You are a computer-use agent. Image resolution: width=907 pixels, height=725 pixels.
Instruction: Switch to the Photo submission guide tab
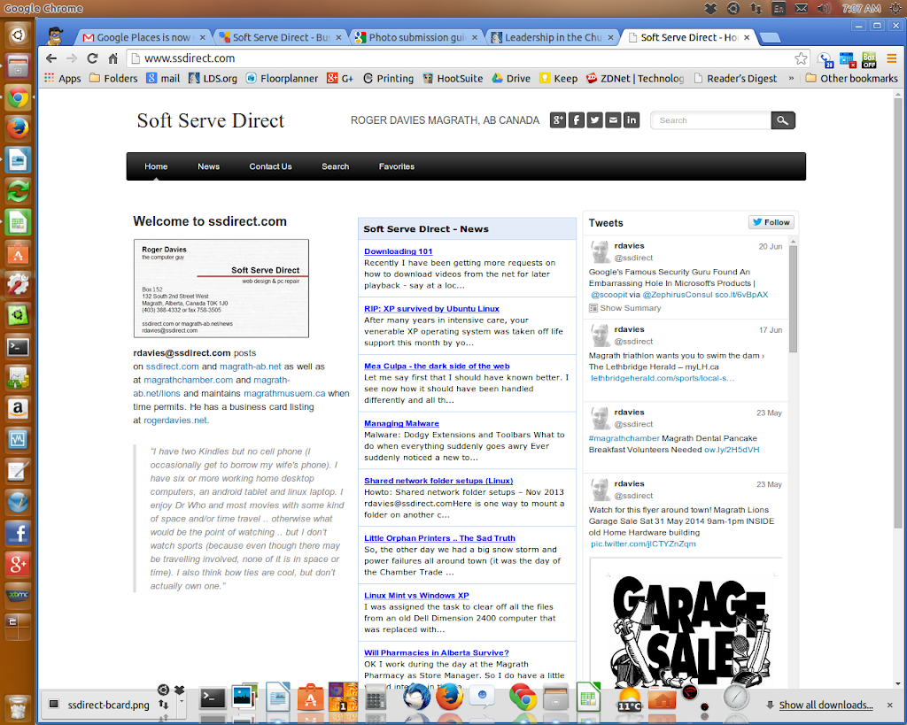(416, 37)
